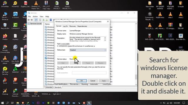Select the Camtasia 9 desktop icon
This screenshot has height=105, width=188.
[x=15, y=26]
